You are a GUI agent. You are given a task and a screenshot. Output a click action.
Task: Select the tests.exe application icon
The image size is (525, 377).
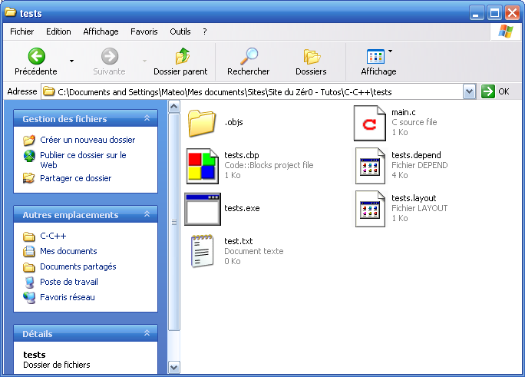click(203, 207)
